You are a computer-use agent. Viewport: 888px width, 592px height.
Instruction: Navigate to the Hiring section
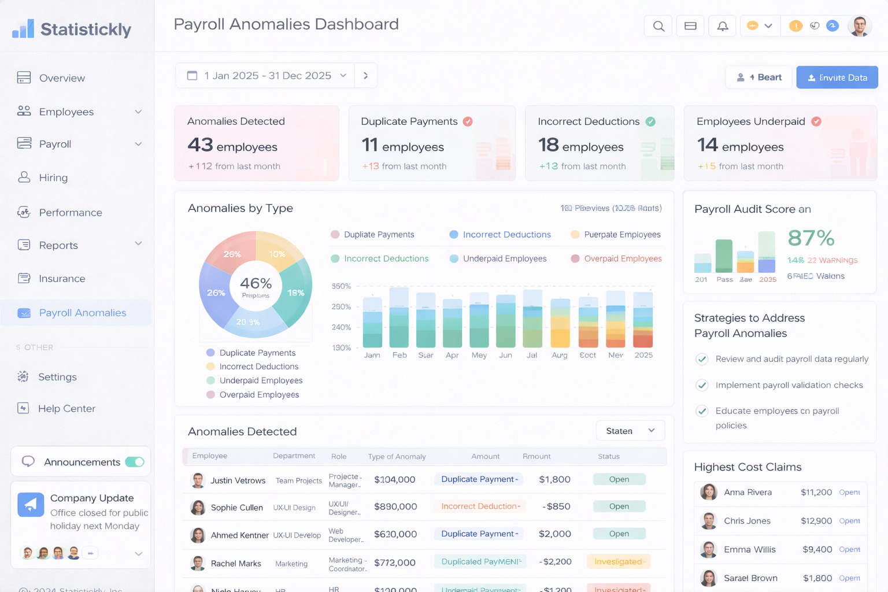(x=53, y=177)
